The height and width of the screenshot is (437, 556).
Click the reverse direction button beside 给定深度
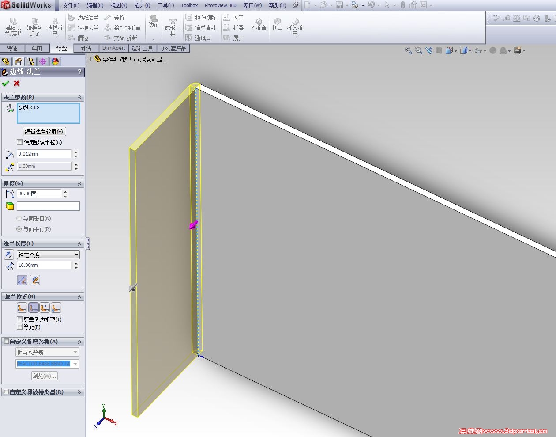tap(9, 255)
